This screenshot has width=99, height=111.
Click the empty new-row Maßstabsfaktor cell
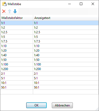(x=17, y=92)
